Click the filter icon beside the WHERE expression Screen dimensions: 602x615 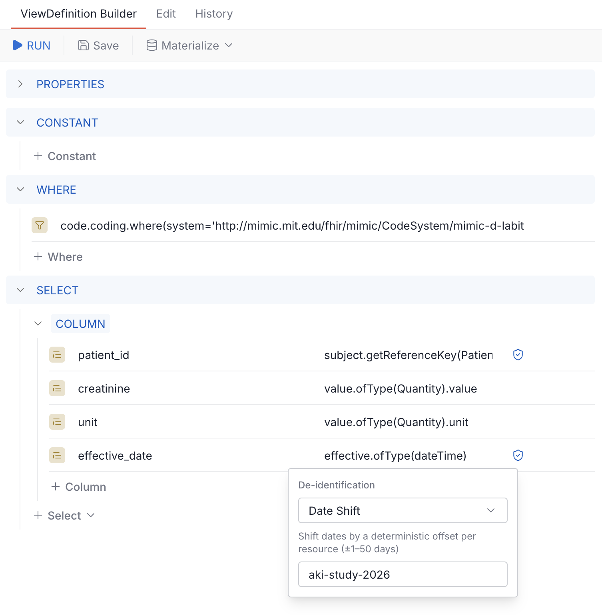(x=39, y=226)
